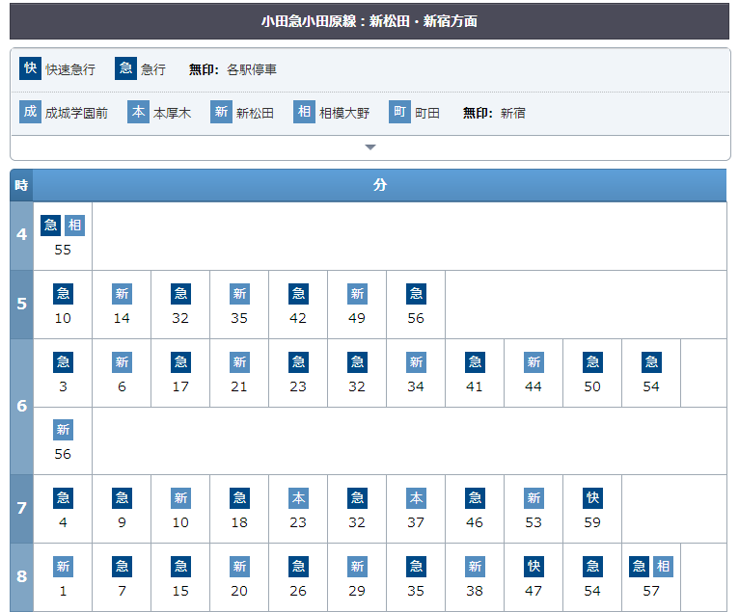
Task: Click the 快 icon above 7:59 departure
Action: click(x=592, y=498)
